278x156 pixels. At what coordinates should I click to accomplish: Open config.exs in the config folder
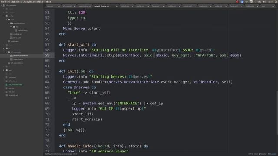(15, 41)
